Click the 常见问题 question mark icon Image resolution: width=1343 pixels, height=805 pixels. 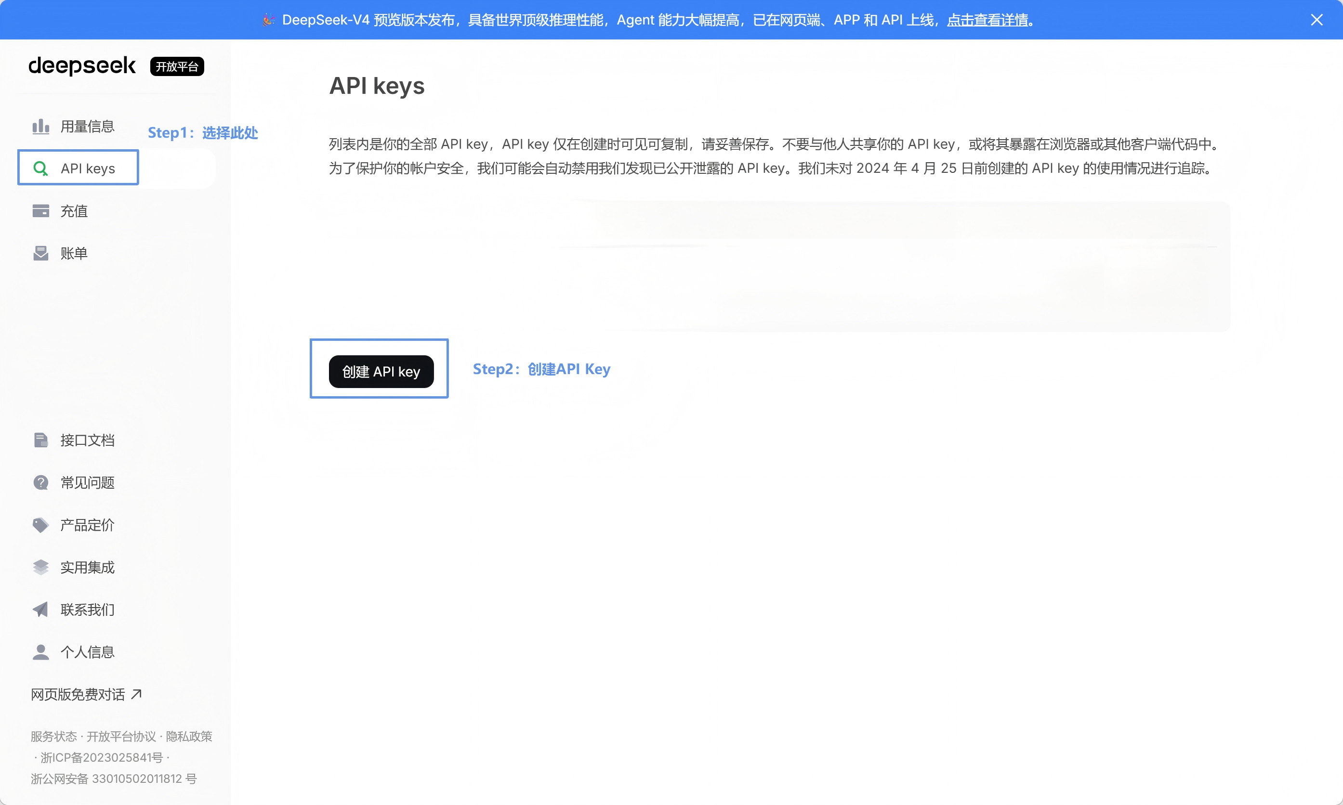point(40,482)
